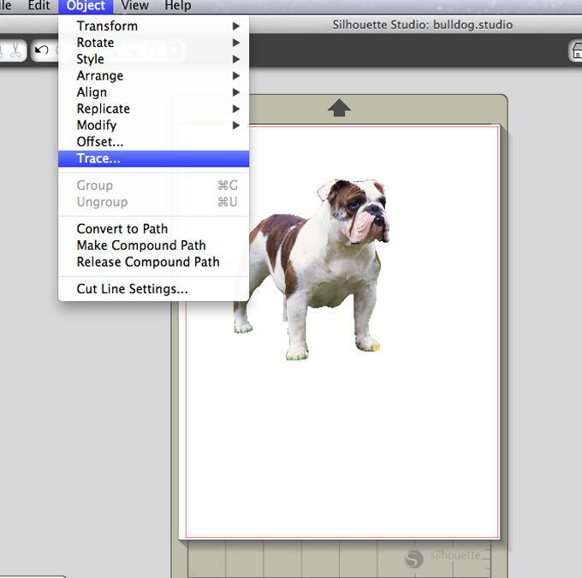The height and width of the screenshot is (578, 582).
Task: Click the scissors cut icon in toolbar
Action: [x=15, y=50]
